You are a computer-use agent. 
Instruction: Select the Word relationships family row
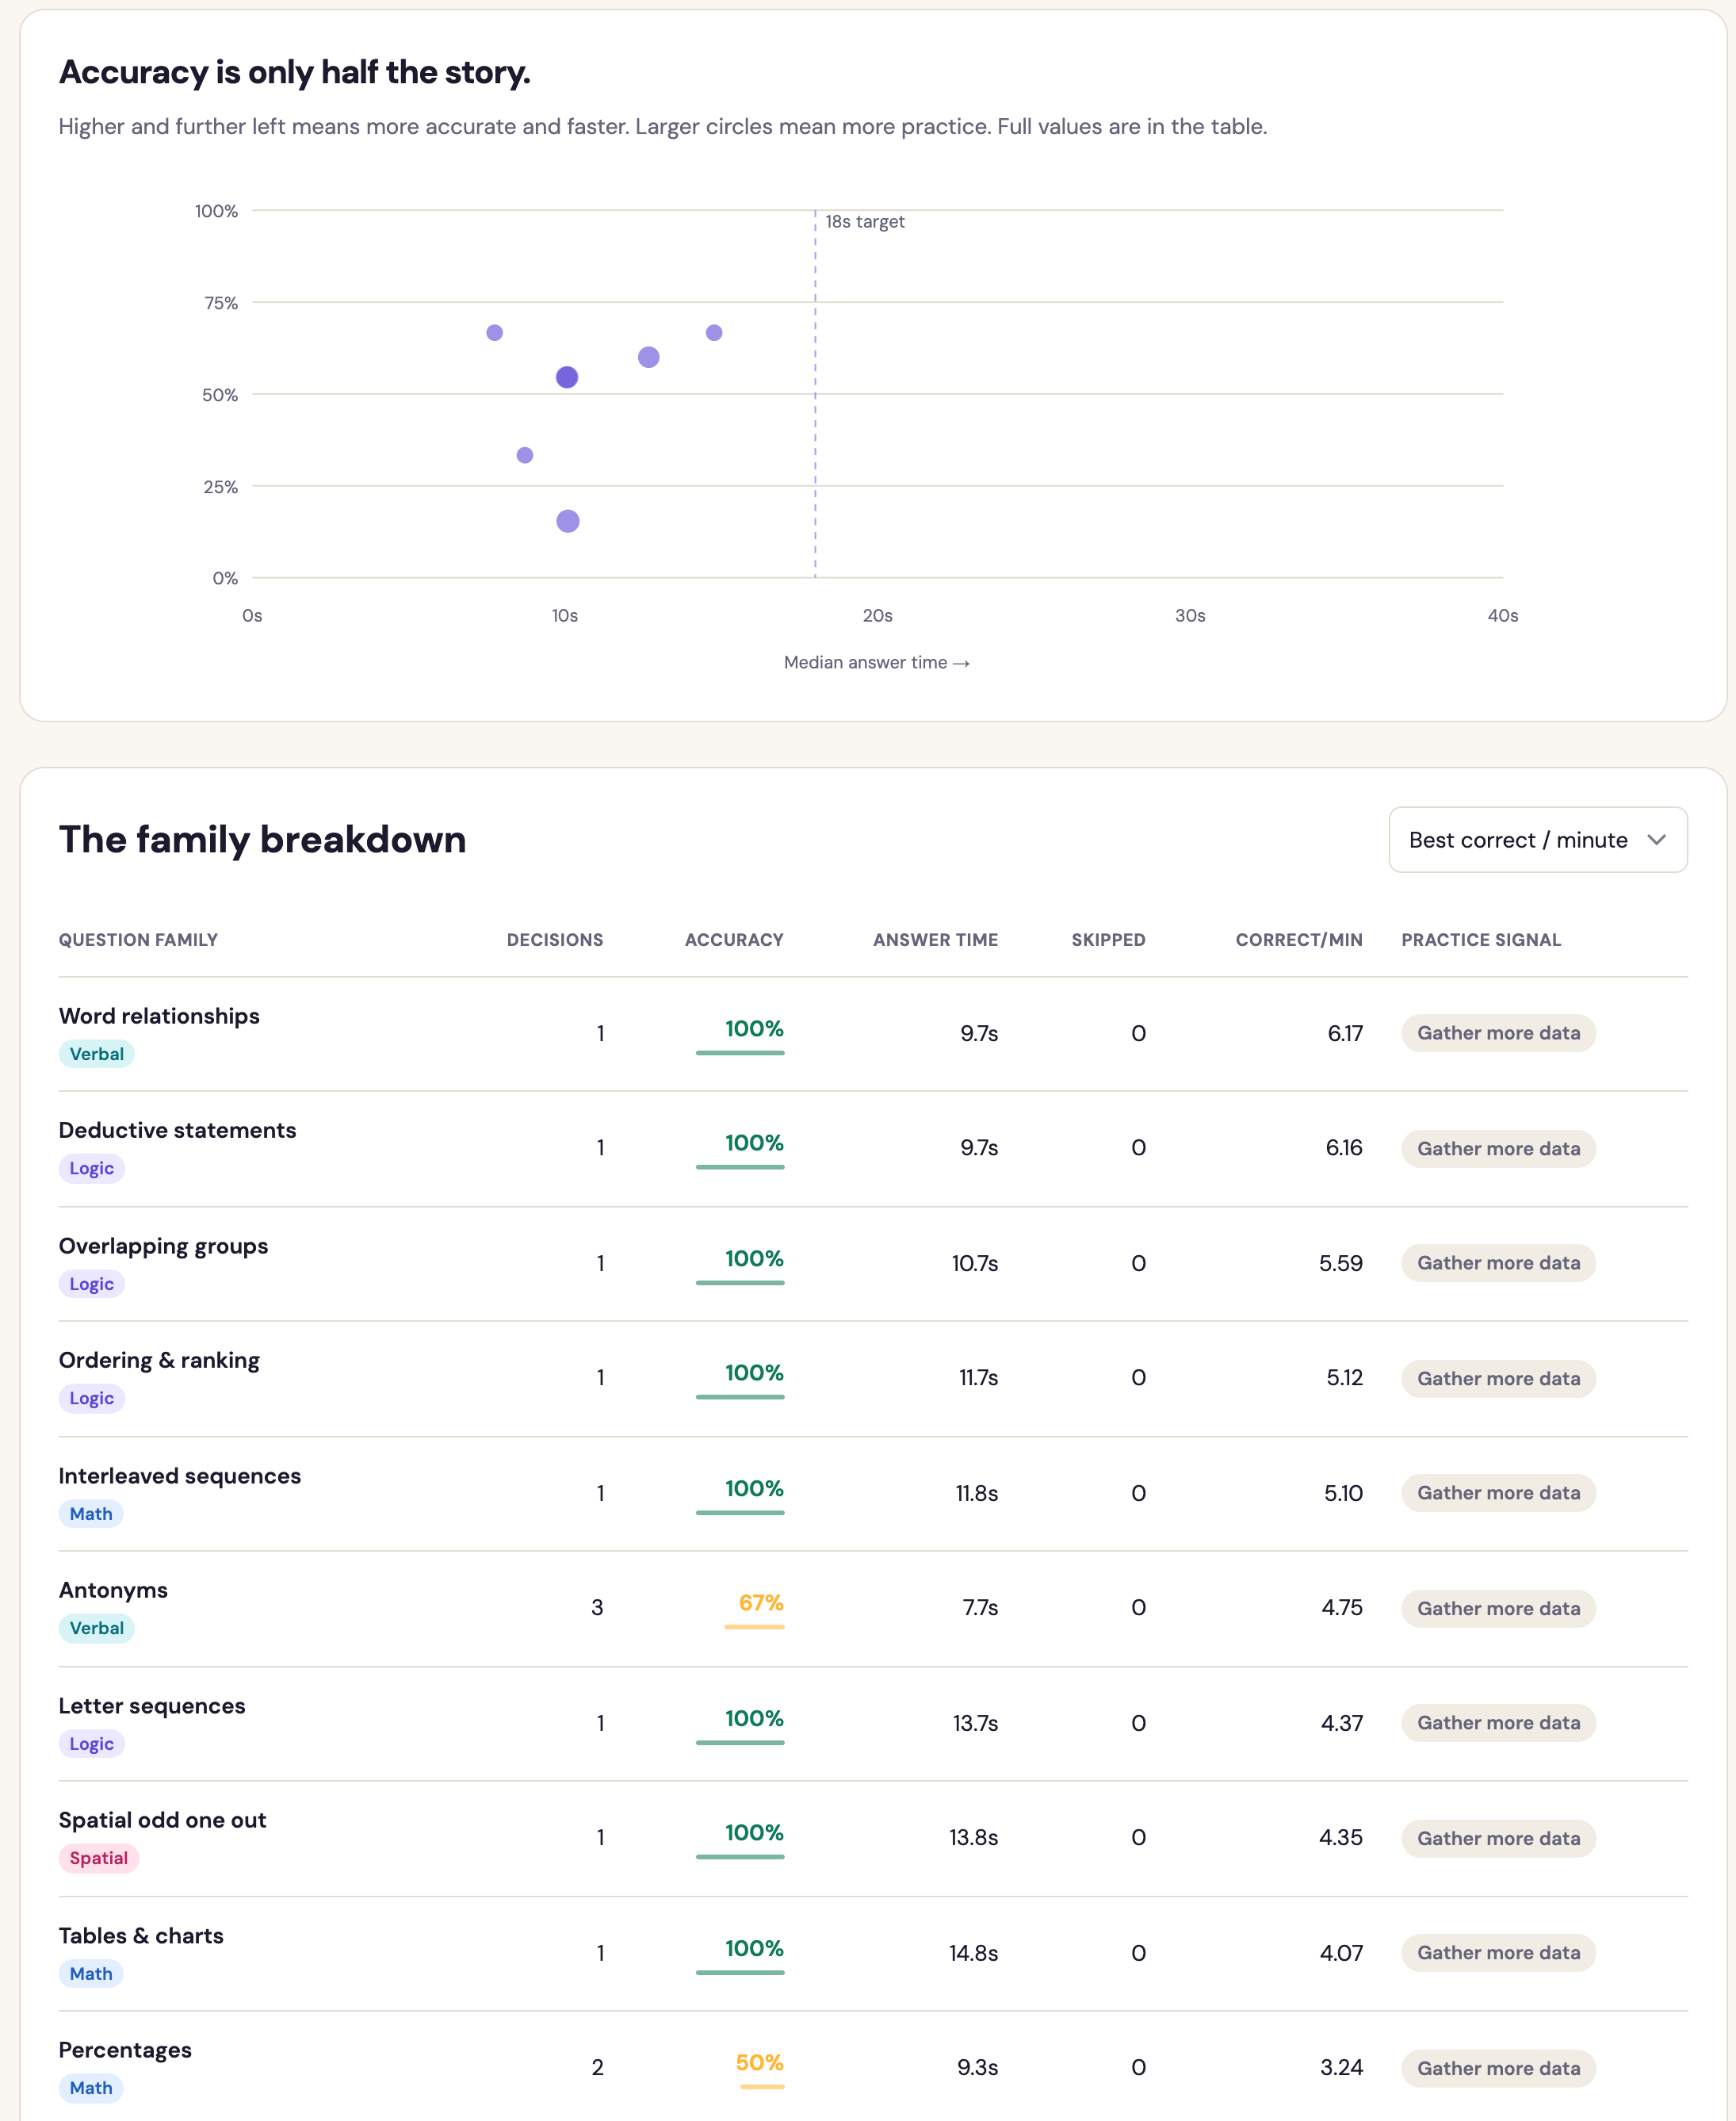(x=873, y=1034)
